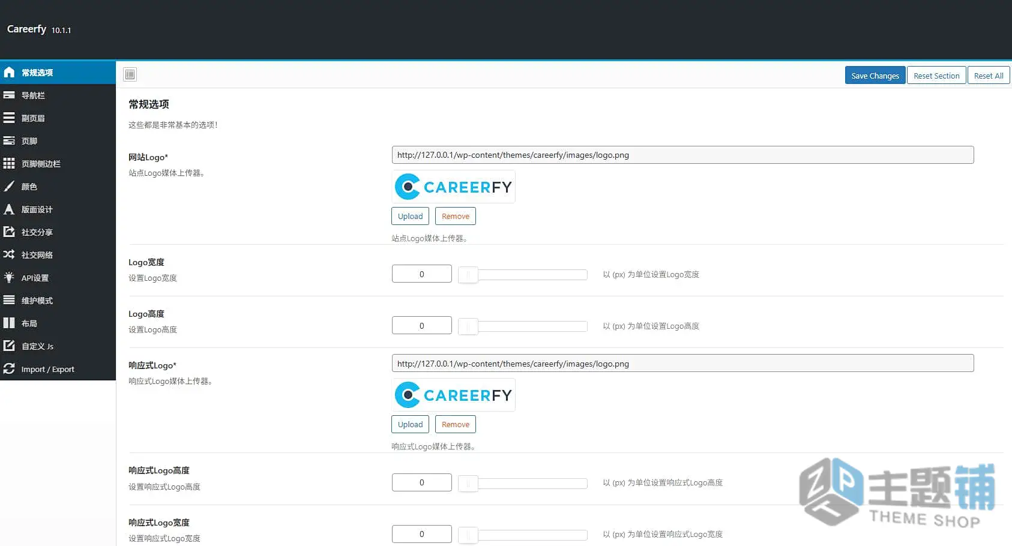
Task: Click the bulb icon beside API设置
Action: point(9,278)
